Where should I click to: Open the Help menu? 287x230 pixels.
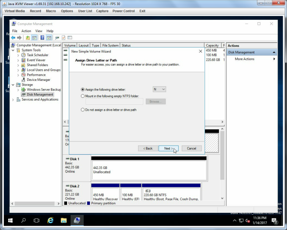tap(50, 31)
